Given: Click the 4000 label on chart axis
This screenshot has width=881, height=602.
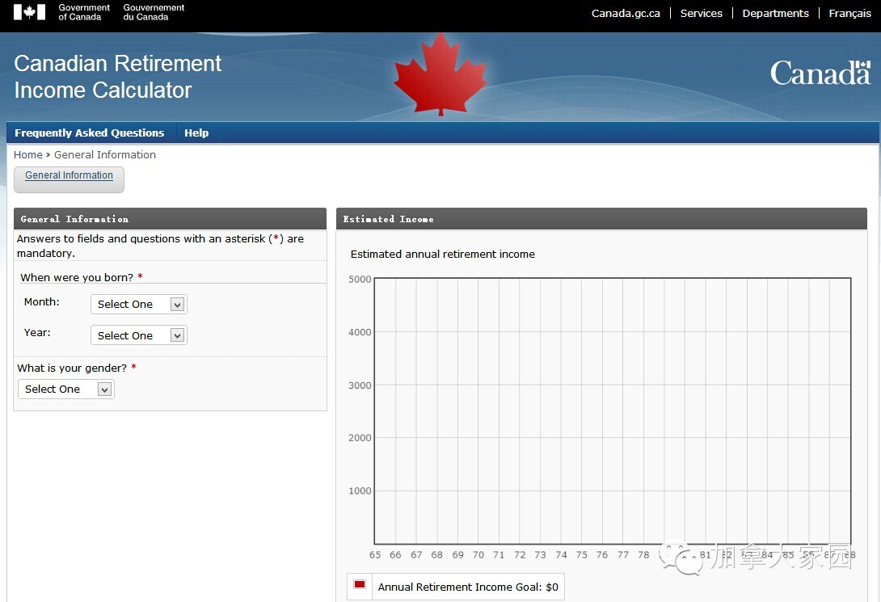Looking at the screenshot, I should pos(360,332).
